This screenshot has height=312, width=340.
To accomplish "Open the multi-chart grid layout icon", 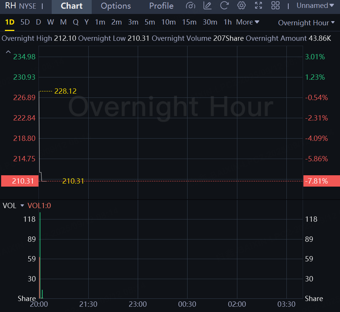I will pyautogui.click(x=275, y=6).
